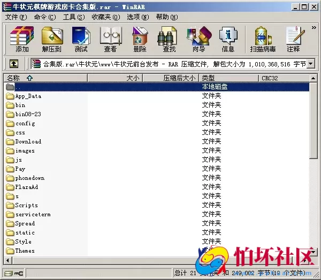Click the 测试 (Test) toolbar icon

pos(81,36)
